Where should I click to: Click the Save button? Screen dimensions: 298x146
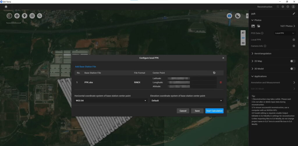coord(197,111)
